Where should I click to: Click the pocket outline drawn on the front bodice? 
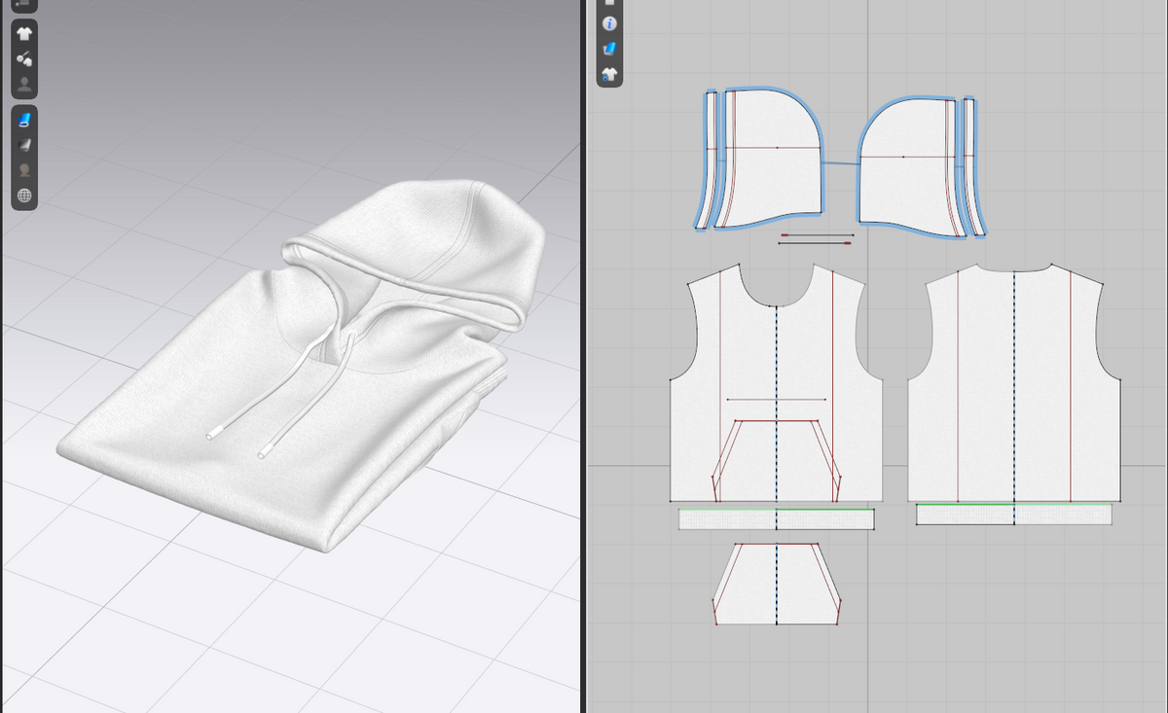click(x=777, y=459)
